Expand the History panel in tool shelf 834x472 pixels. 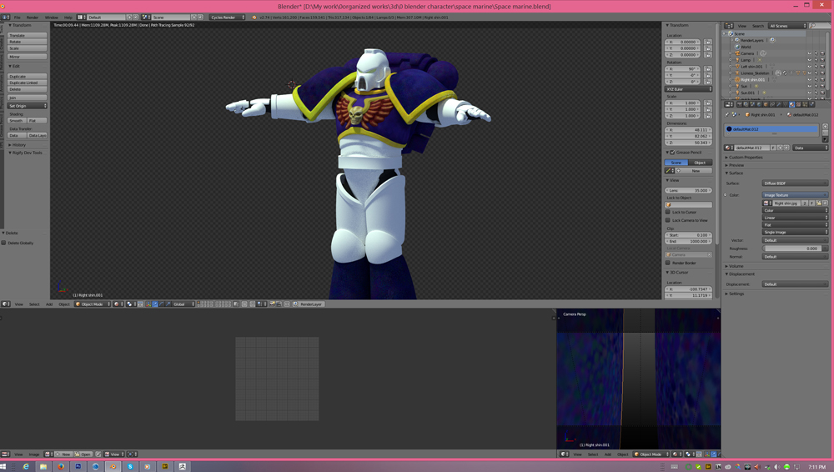point(17,145)
